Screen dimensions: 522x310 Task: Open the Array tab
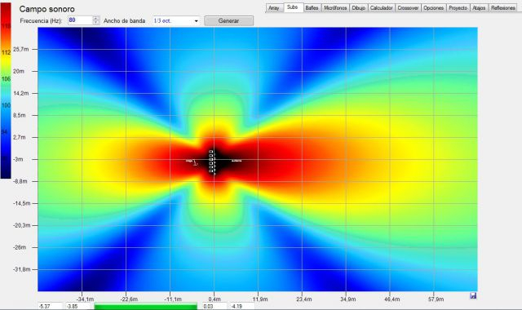pyautogui.click(x=274, y=8)
